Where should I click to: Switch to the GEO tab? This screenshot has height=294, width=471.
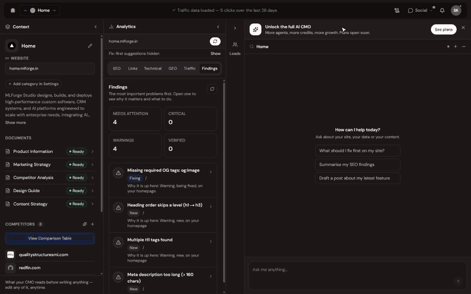pos(173,69)
